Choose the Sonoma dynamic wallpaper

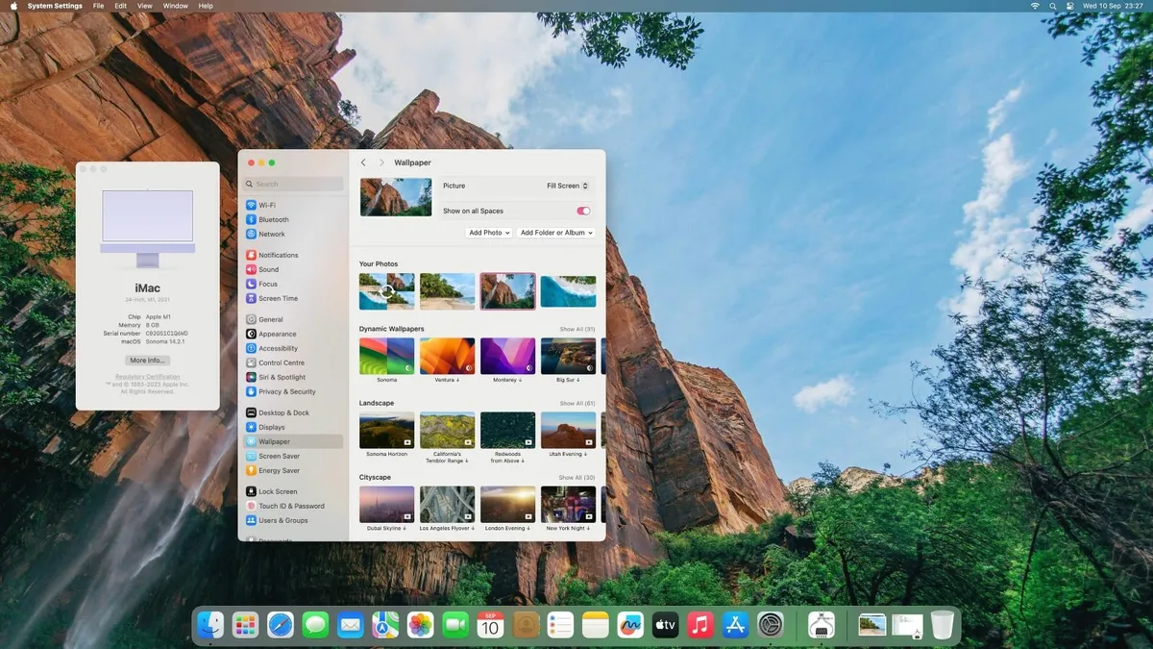pyautogui.click(x=387, y=357)
